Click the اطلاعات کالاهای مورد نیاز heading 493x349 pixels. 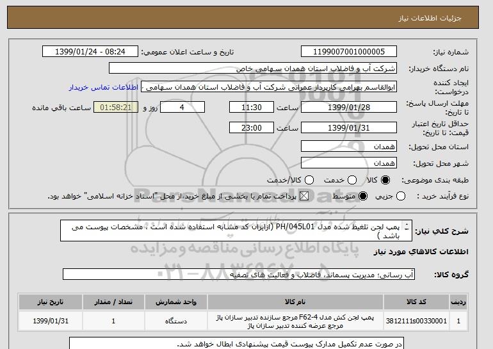[421, 252]
